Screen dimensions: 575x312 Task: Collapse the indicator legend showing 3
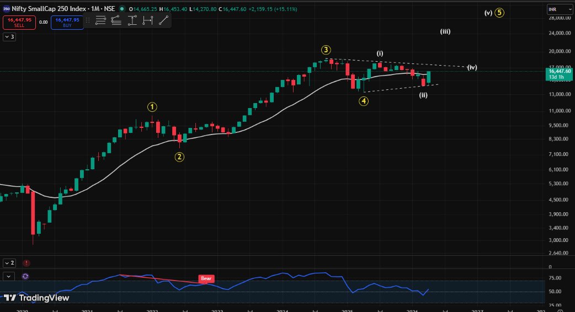click(x=9, y=36)
